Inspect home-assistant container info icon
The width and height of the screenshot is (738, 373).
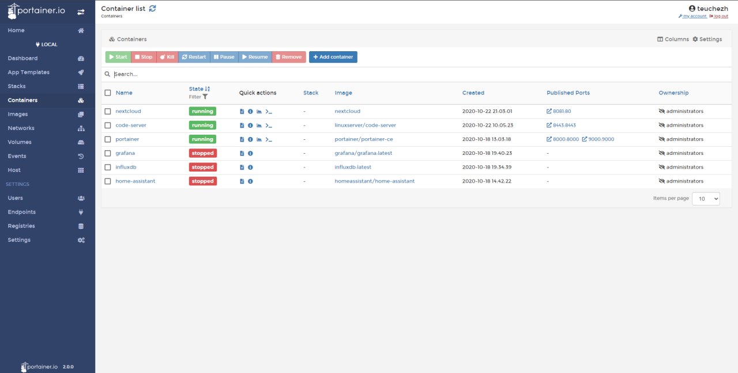pos(250,181)
